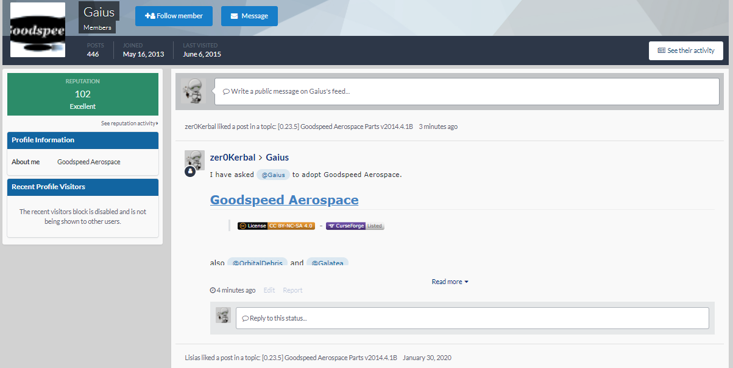Open Gaius name link in status header
Viewport: 733px width, 368px height.
pyautogui.click(x=277, y=158)
